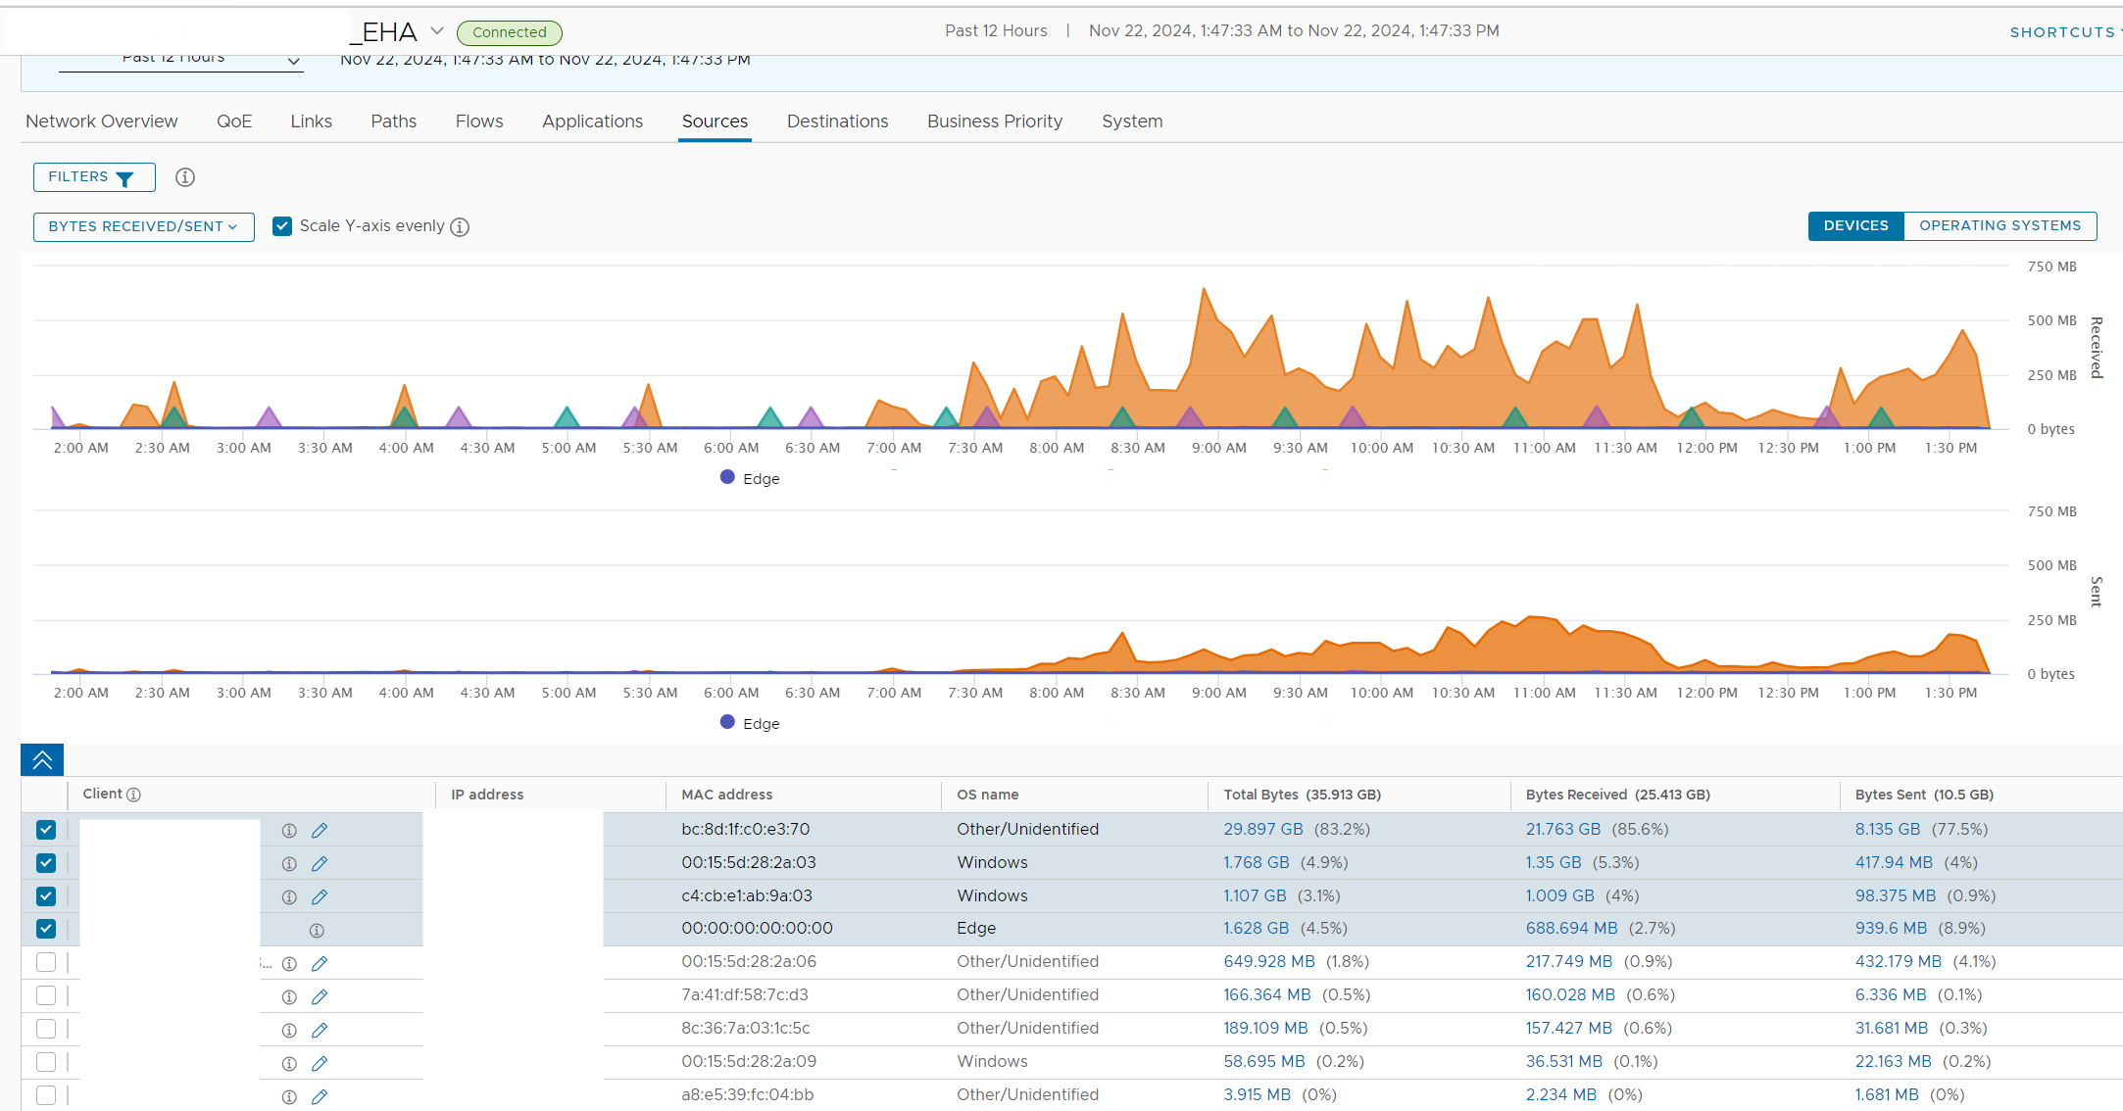Open the Business Priority tab
The height and width of the screenshot is (1111, 2123).
pos(994,121)
